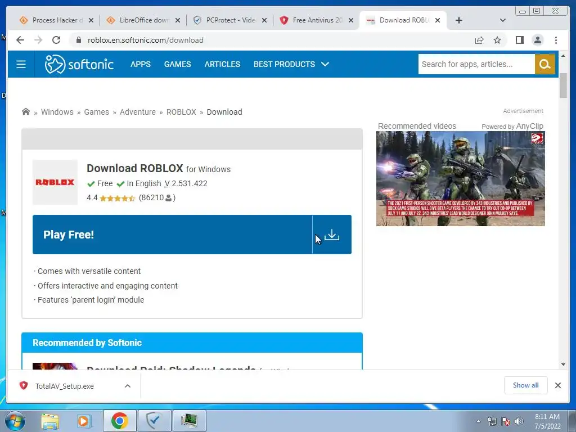Open Chrome three-dot menu
Viewport: 576px width, 432px height.
pyautogui.click(x=556, y=40)
